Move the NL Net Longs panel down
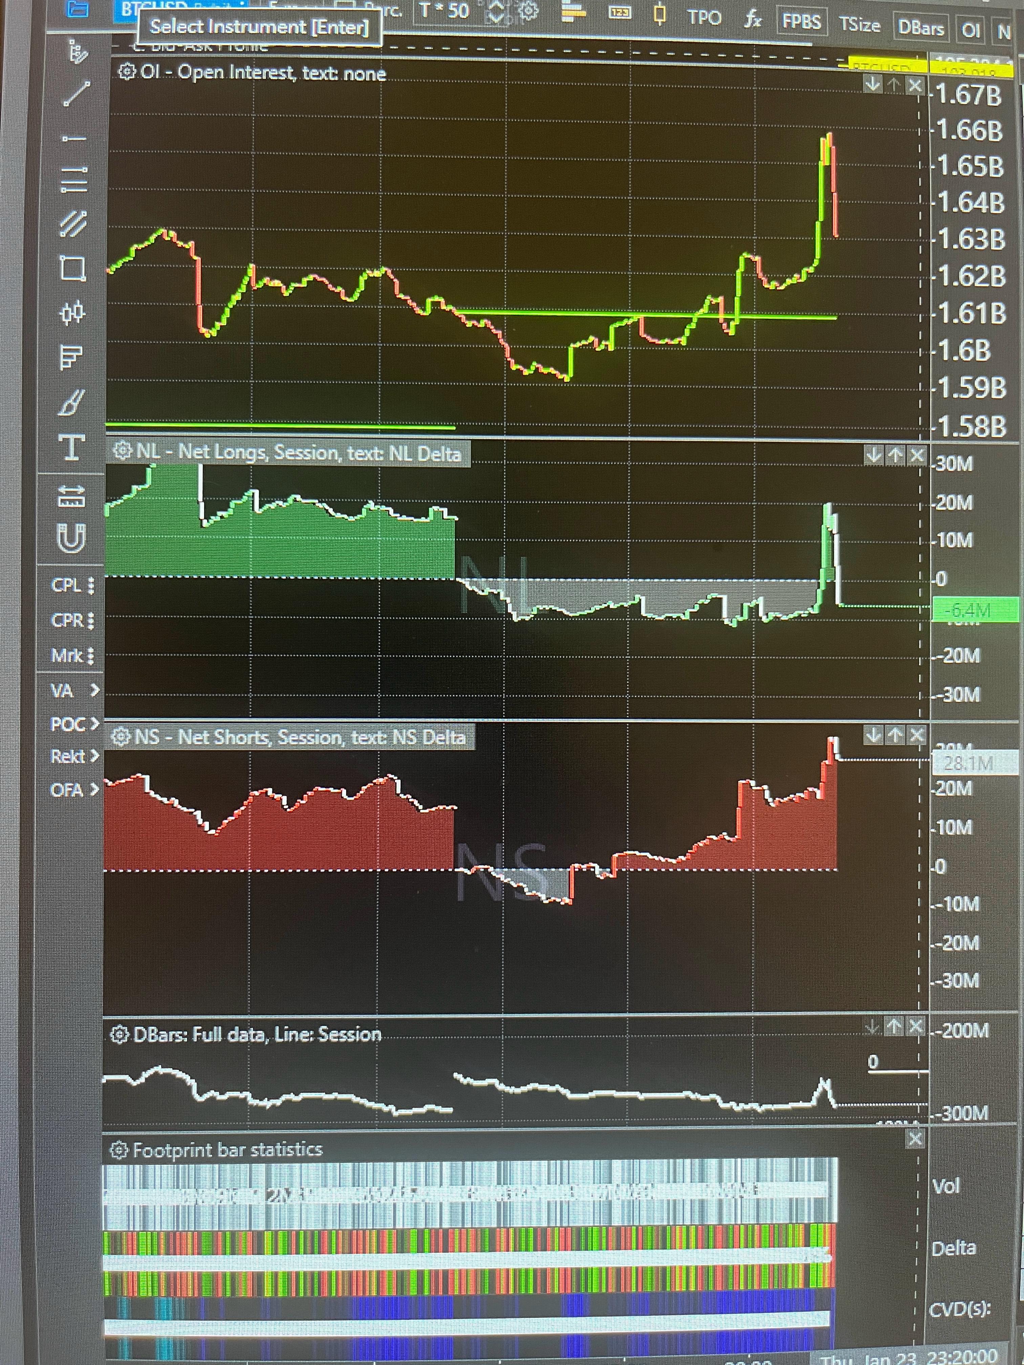 pyautogui.click(x=874, y=455)
